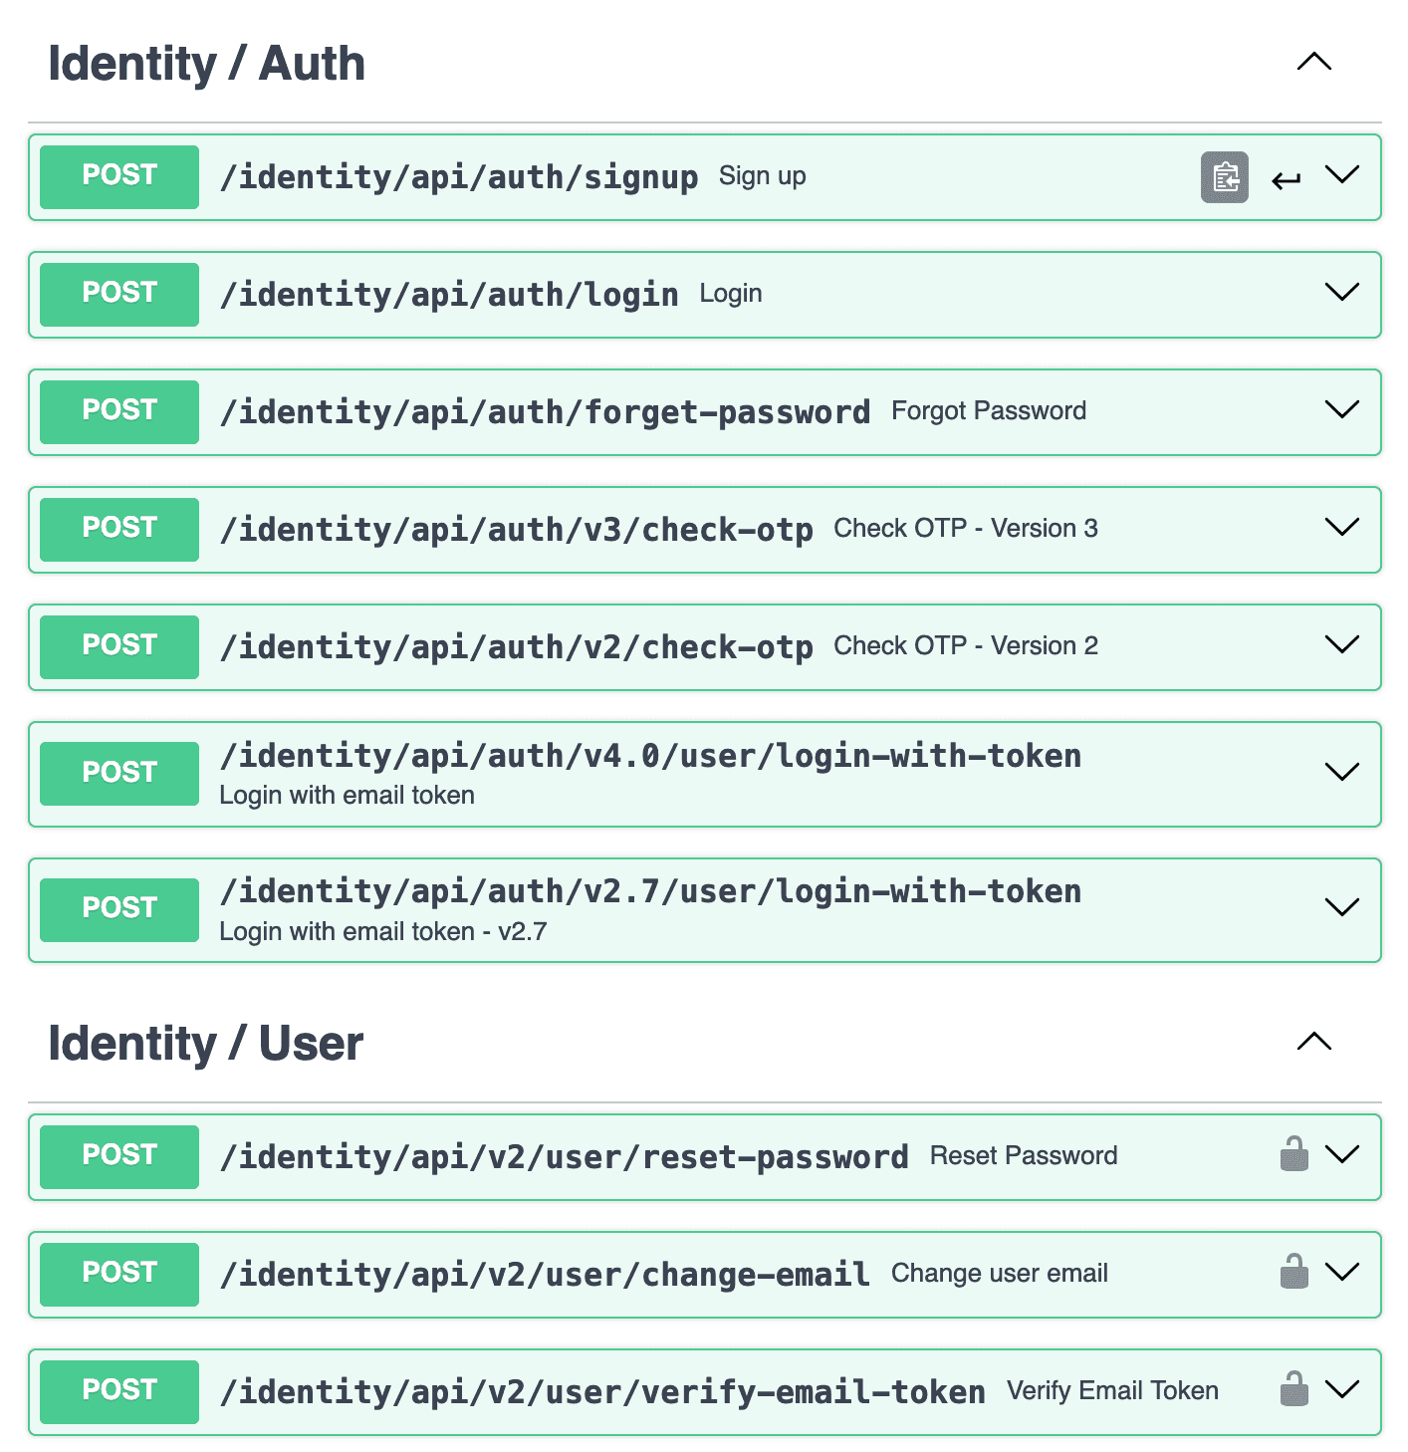The height and width of the screenshot is (1452, 1408).
Task: Expand the forget-password endpoint chevron
Action: pos(1342,409)
